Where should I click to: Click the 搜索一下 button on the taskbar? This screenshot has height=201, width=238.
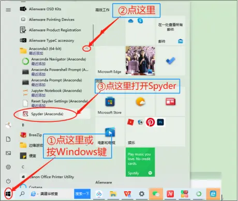pyautogui.click(x=82, y=194)
